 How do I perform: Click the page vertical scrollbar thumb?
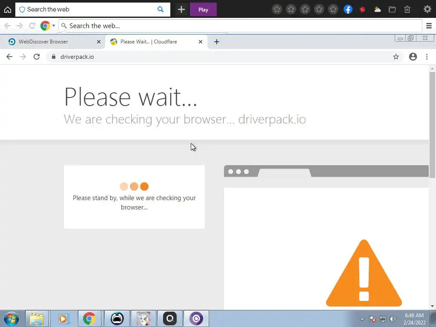(432, 125)
